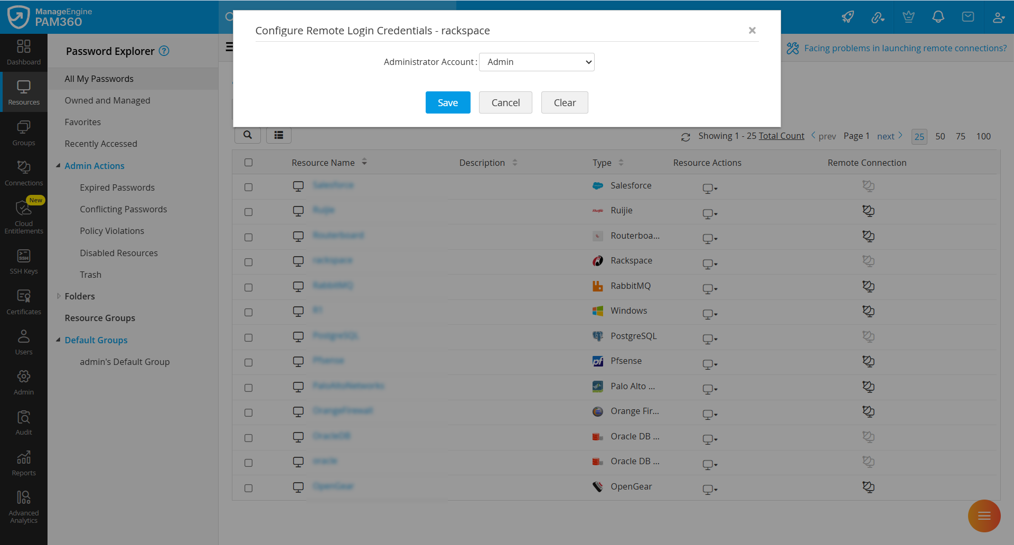Viewport: 1014px width, 545px height.
Task: Click the Password Explorer help icon
Action: pyautogui.click(x=164, y=51)
